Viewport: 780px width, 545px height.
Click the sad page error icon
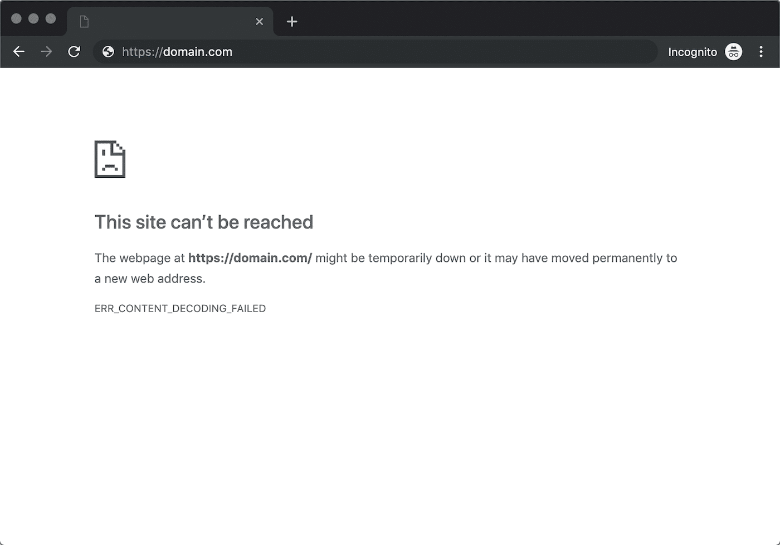(x=110, y=159)
